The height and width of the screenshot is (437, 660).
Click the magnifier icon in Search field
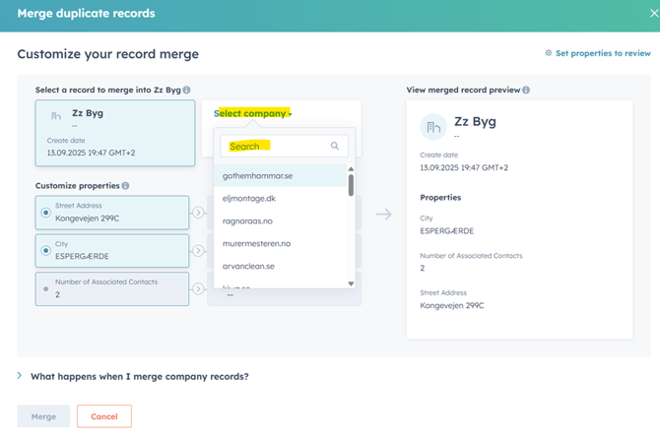point(335,146)
